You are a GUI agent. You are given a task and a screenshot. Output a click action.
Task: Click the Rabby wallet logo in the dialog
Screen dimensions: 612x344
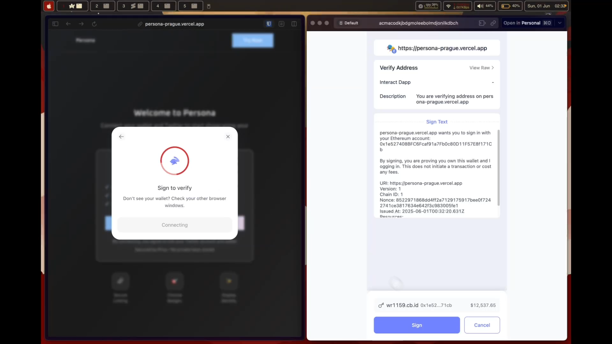(175, 161)
